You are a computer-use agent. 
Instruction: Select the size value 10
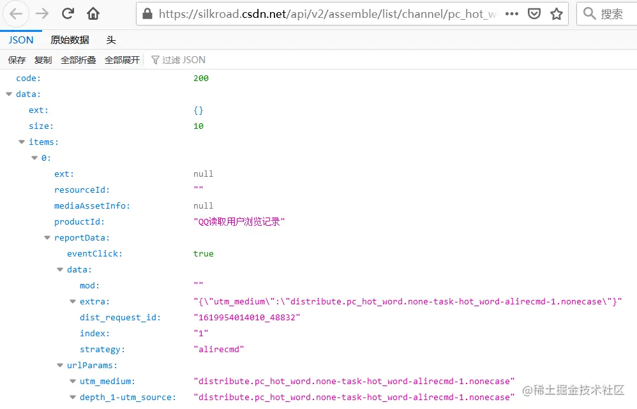coord(199,126)
